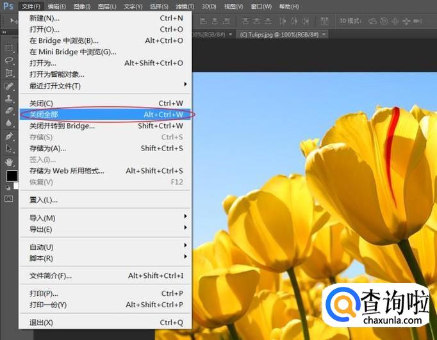
Task: Expand the 自动(U) submenu
Action: pos(105,247)
